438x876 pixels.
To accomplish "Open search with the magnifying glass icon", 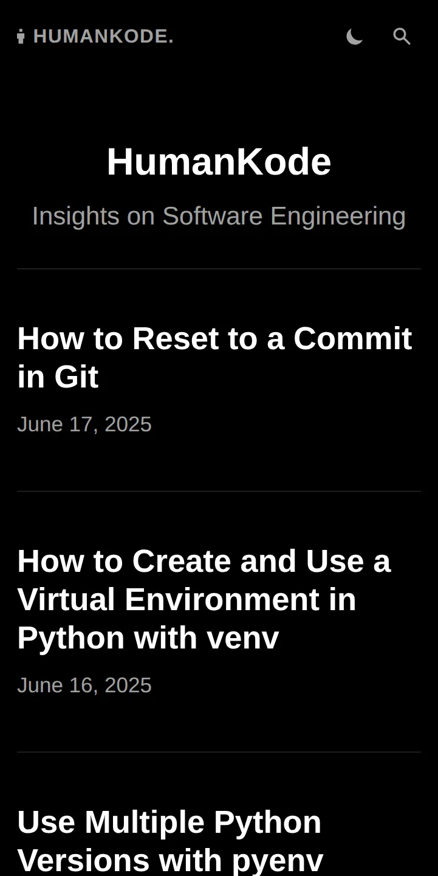I will [402, 36].
